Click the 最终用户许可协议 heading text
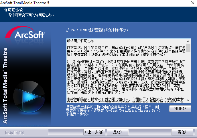This screenshot has height=138, width=197. coord(81,41)
